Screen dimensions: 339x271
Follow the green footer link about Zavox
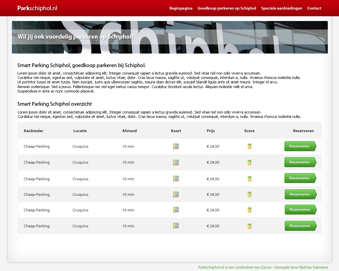point(263,267)
